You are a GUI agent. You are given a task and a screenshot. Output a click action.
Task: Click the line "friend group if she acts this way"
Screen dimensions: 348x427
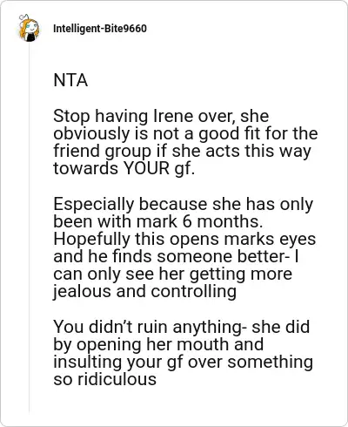coord(182,151)
